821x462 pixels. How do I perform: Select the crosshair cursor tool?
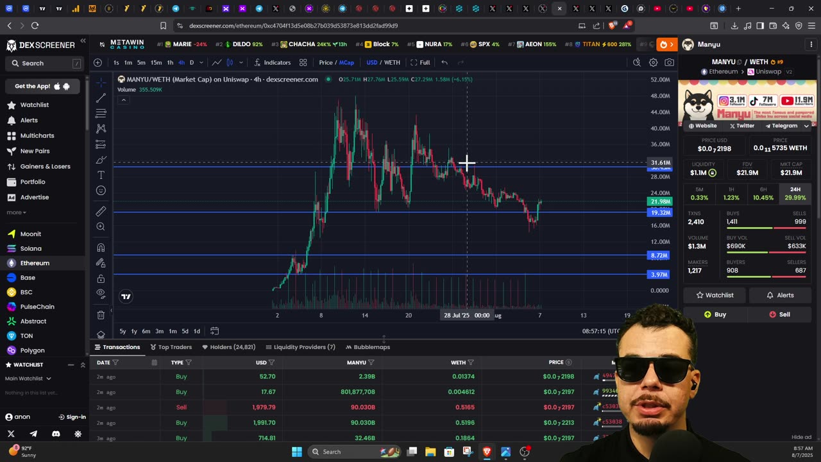[x=101, y=83]
